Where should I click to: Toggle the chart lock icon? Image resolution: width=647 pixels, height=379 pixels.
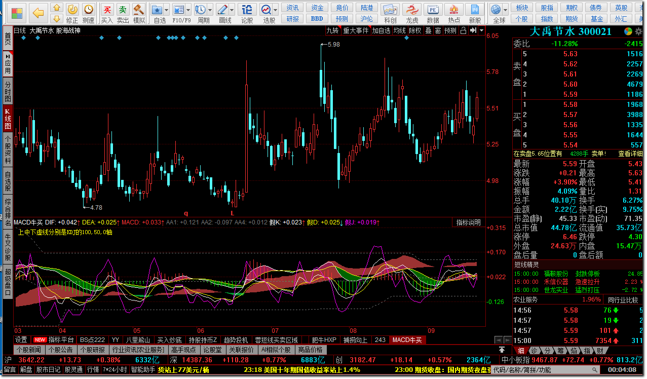[464, 30]
